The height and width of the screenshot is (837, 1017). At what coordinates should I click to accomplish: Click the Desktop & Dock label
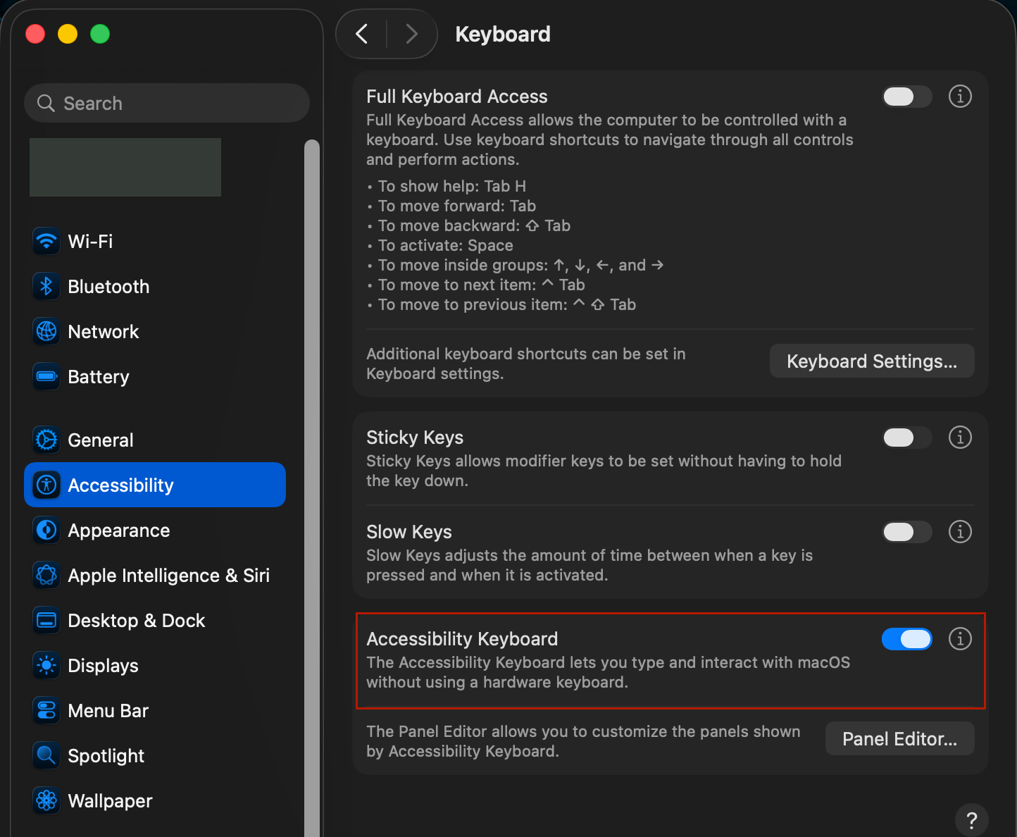click(x=137, y=621)
